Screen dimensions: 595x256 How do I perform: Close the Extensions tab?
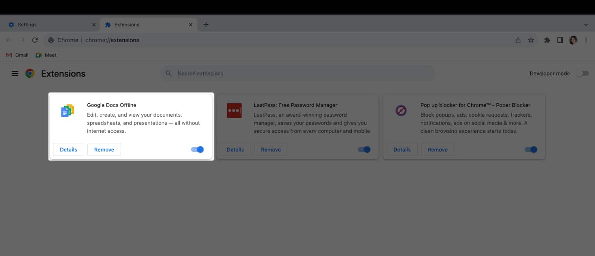pyautogui.click(x=191, y=25)
